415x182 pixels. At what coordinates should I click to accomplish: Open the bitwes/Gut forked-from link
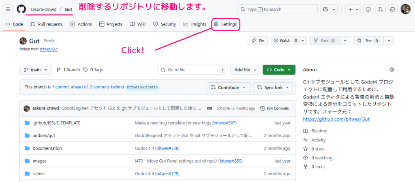[49, 49]
